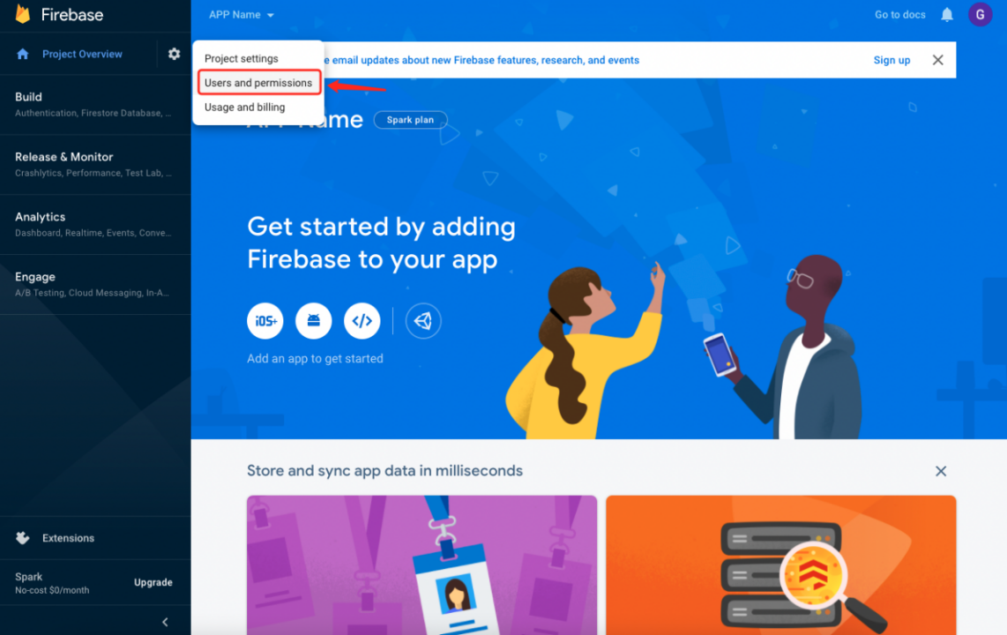Add a Unity app
This screenshot has width=1007, height=635.
423,320
